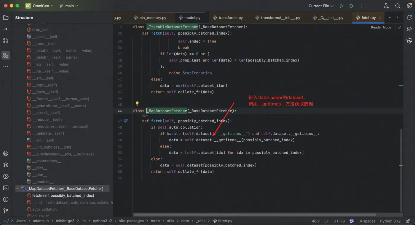The height and width of the screenshot is (225, 415).
Task: Click the override gutter icon at line 47
Action: pos(126,121)
